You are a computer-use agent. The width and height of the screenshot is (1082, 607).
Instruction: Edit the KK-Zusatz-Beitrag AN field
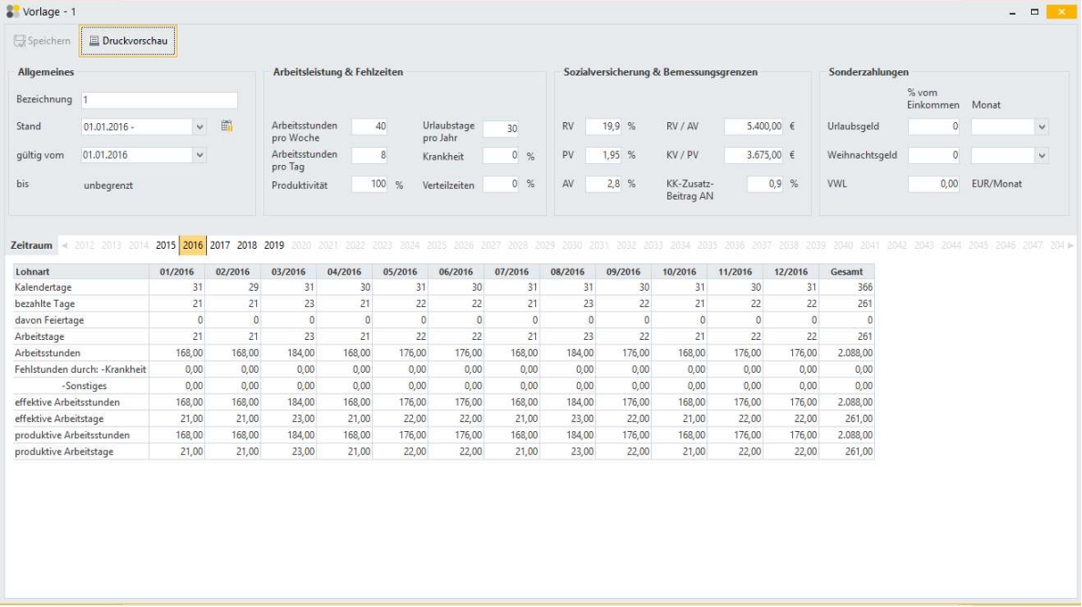point(765,184)
